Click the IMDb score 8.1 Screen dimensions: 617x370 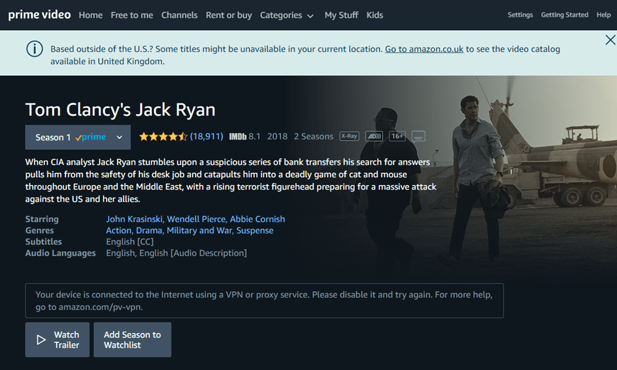coord(254,136)
